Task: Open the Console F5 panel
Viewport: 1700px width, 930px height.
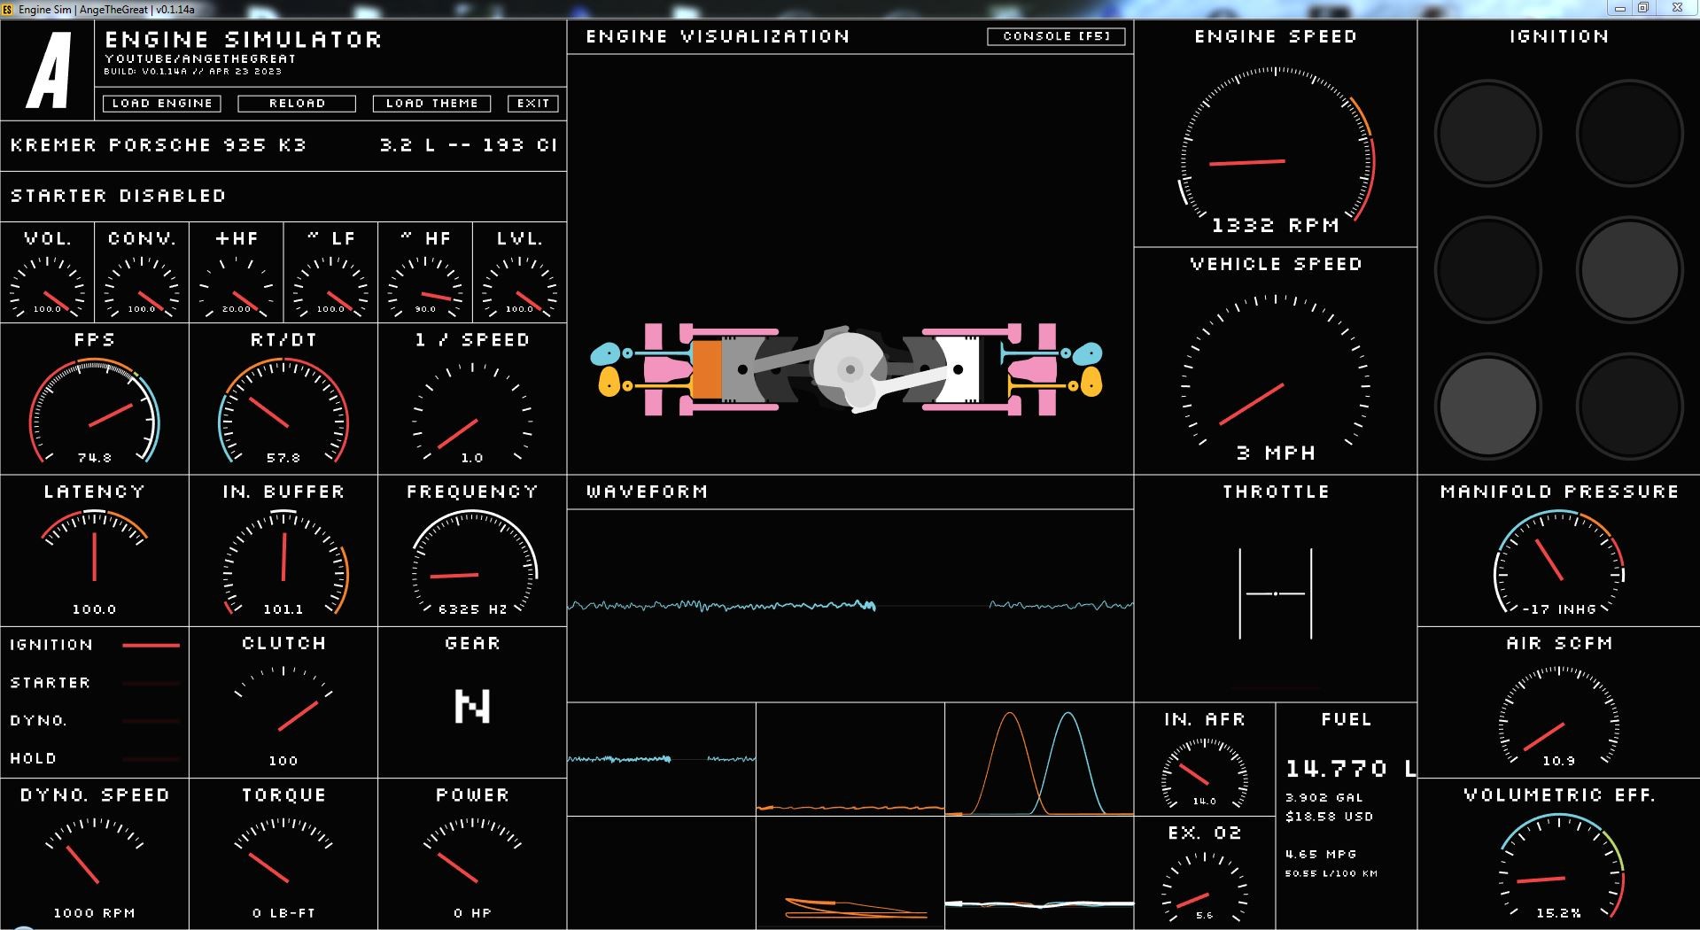Action: (x=1056, y=36)
